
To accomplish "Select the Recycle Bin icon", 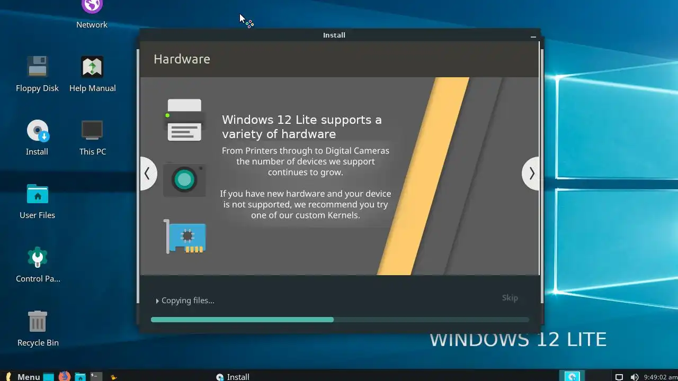I will [38, 328].
